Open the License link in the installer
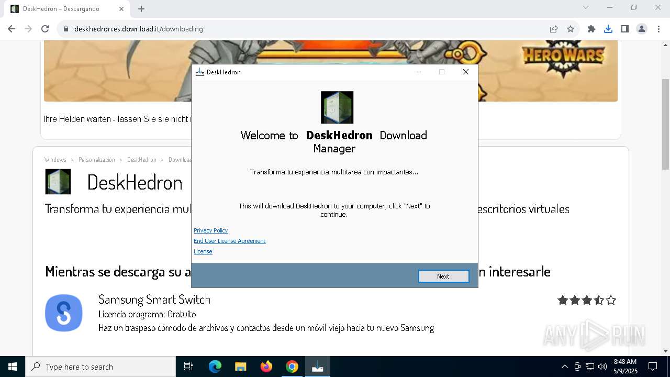 [x=203, y=251]
